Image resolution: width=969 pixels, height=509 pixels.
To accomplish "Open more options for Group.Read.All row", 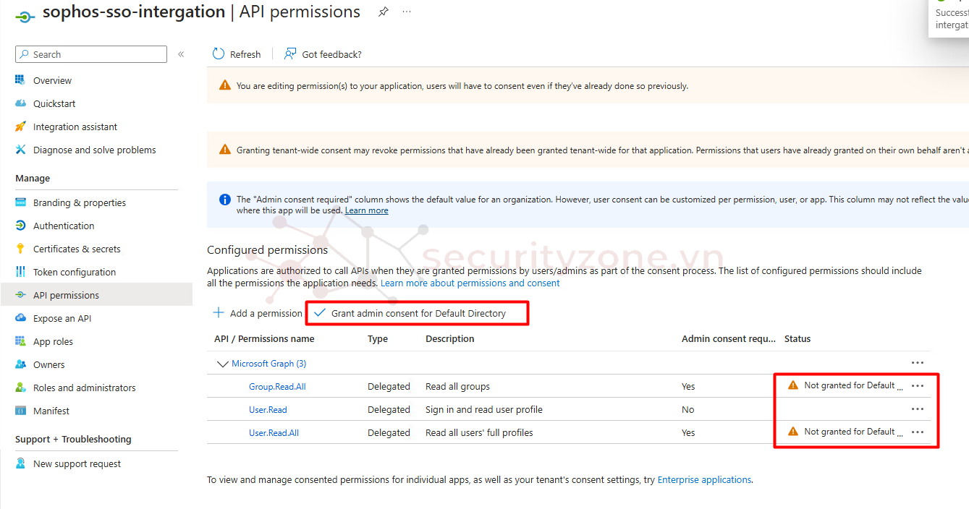I will tap(918, 386).
